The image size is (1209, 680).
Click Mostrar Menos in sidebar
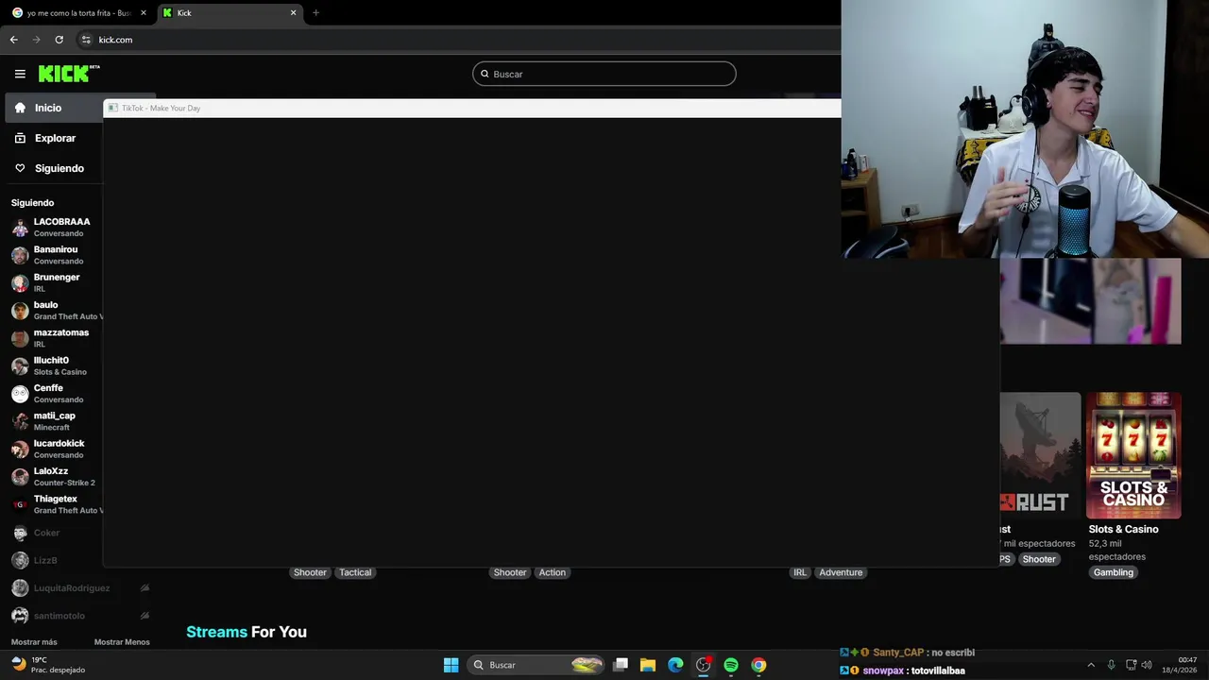click(x=122, y=642)
